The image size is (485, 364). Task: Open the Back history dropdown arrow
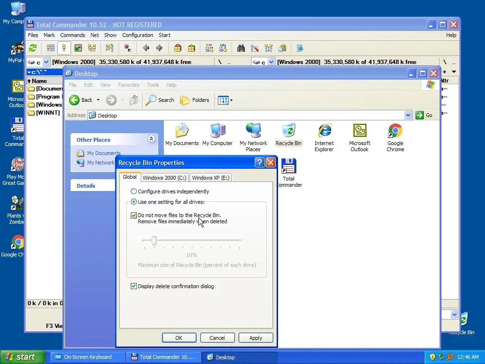[x=98, y=100]
